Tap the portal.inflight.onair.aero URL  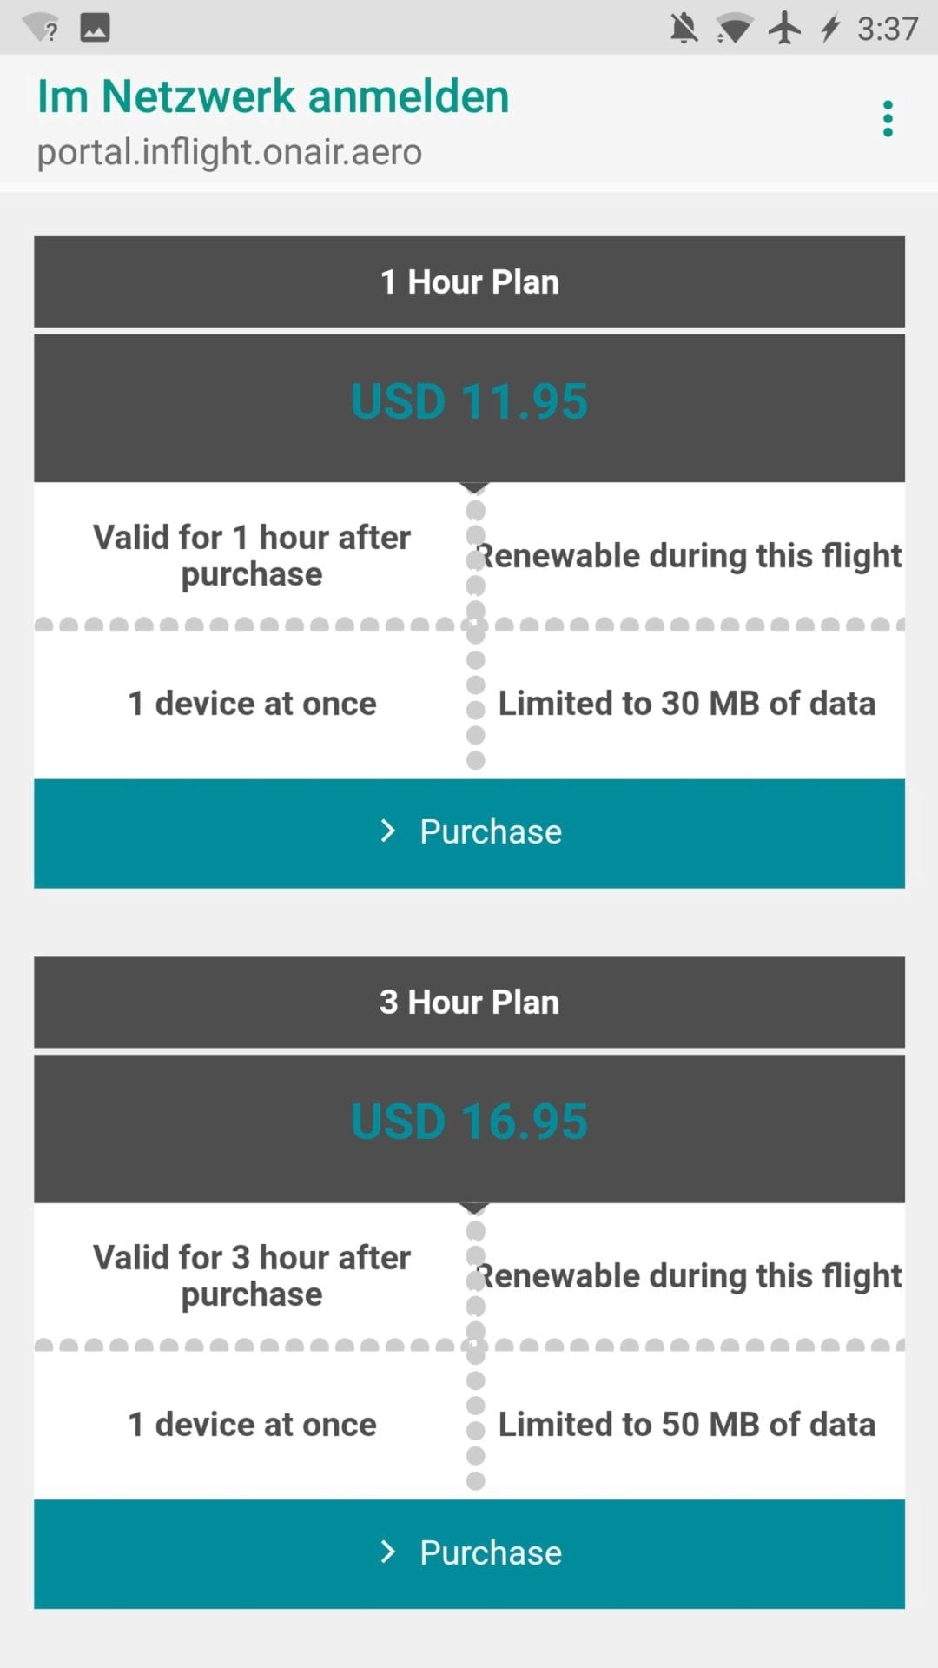pyautogui.click(x=229, y=152)
